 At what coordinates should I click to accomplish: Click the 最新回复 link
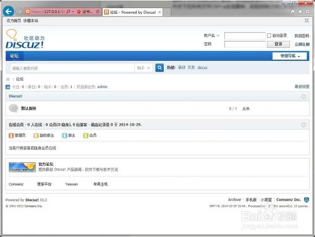coord(302,87)
